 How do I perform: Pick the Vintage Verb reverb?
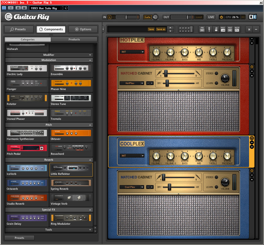point(71,200)
